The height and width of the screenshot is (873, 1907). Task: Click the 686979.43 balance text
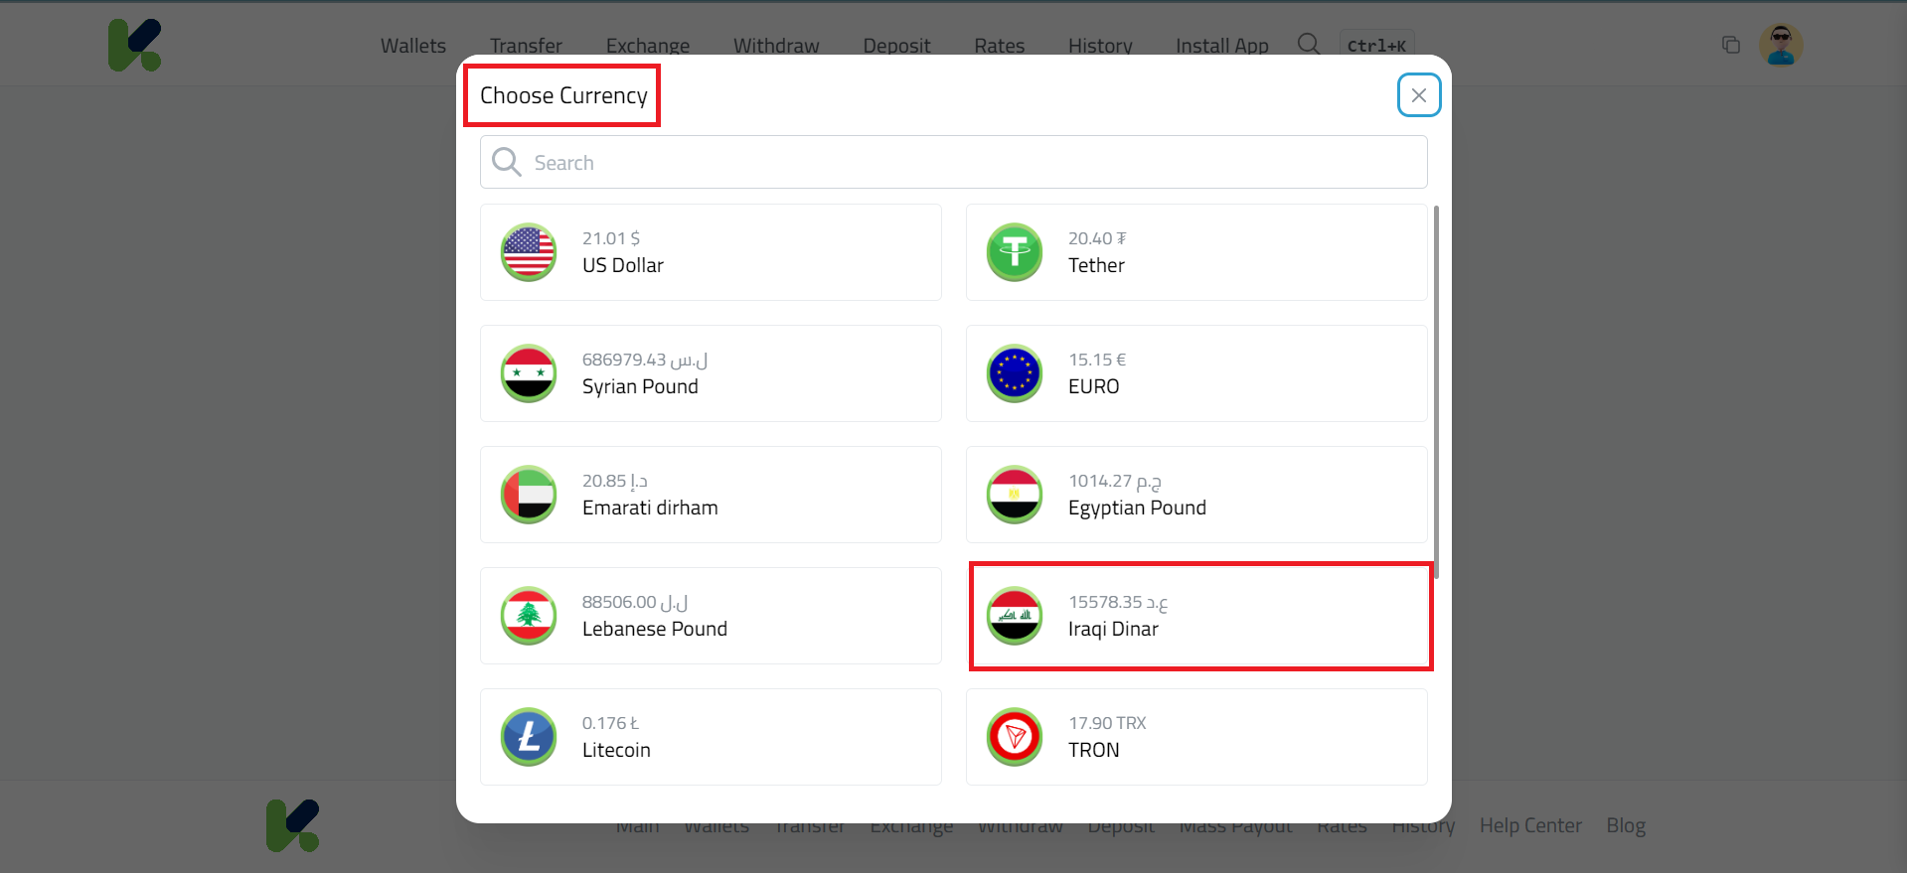(645, 360)
